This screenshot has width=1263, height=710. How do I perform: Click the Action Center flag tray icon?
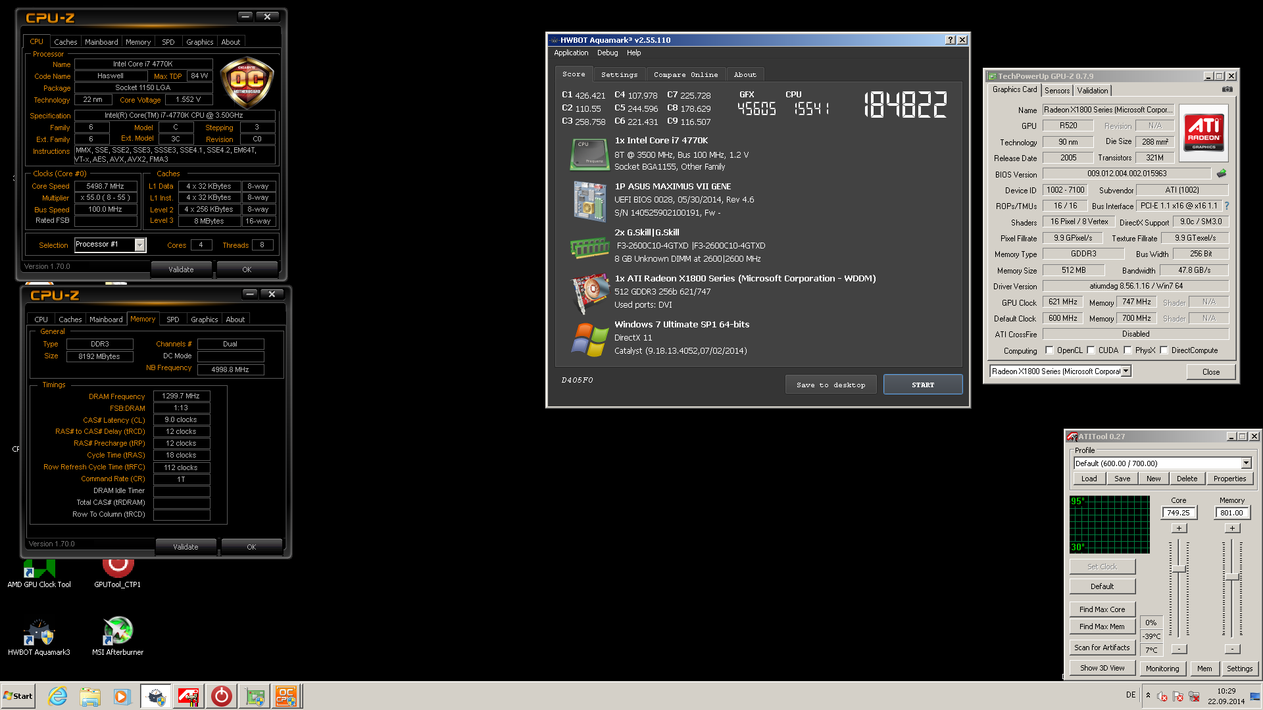click(x=1178, y=696)
